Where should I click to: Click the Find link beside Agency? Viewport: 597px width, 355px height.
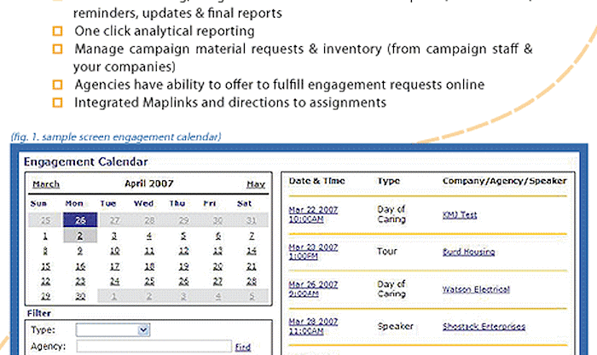243,347
